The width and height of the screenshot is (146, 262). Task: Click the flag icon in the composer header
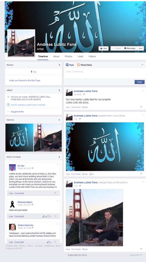click(142, 65)
